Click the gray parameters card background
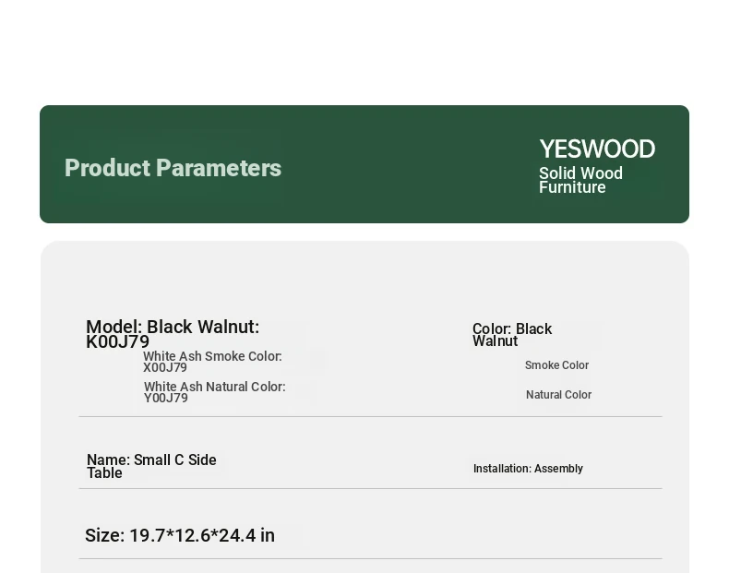This screenshot has width=729, height=573. point(365,279)
